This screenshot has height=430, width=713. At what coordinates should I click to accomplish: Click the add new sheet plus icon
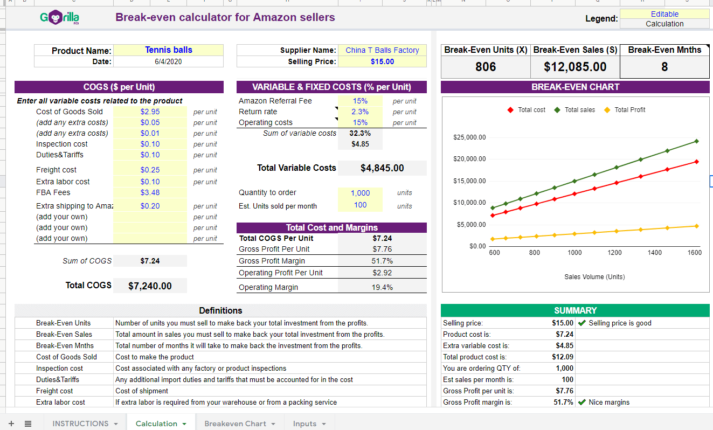pyautogui.click(x=11, y=423)
